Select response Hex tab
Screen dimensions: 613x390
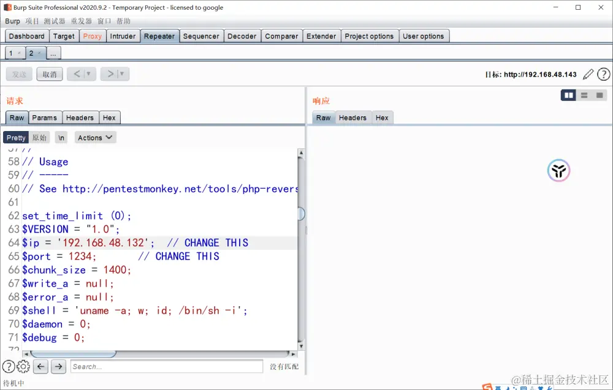point(382,118)
